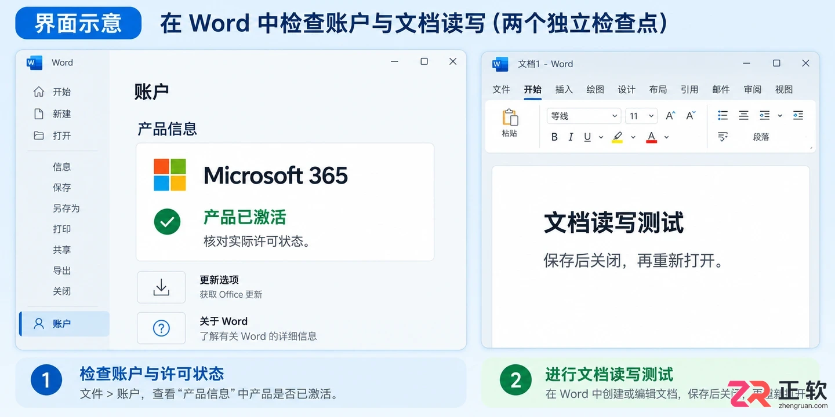Image resolution: width=835 pixels, height=417 pixels.
Task: Decrease font size with the A-down icon
Action: point(691,116)
